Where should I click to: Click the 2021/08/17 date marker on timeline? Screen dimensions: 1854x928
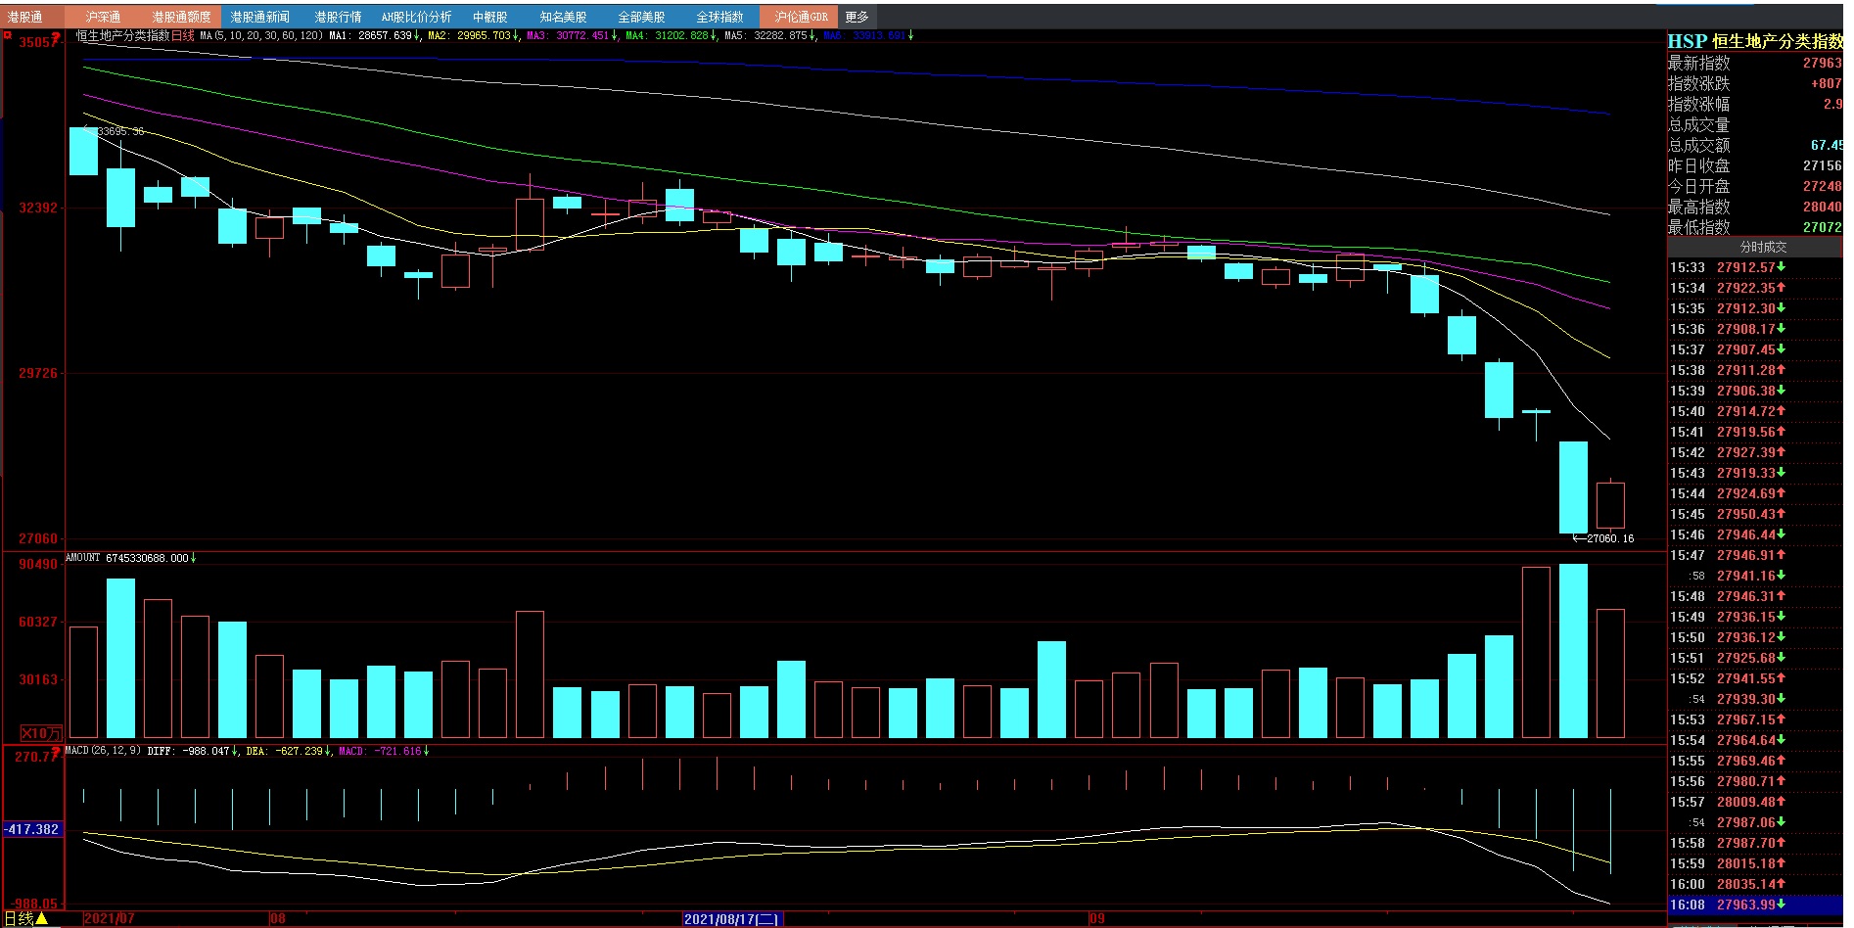point(731,918)
